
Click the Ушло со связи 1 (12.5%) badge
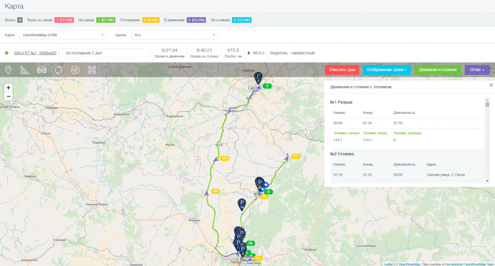(x=64, y=20)
